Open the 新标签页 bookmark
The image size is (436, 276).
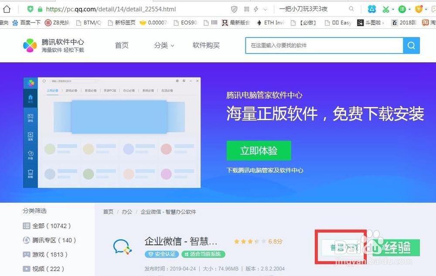(122, 23)
